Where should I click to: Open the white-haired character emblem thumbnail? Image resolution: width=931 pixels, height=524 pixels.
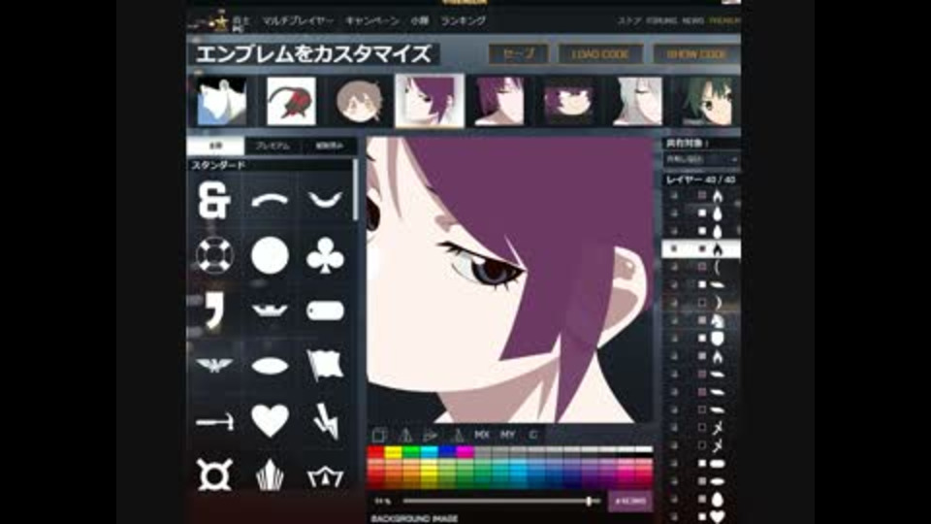pyautogui.click(x=638, y=101)
